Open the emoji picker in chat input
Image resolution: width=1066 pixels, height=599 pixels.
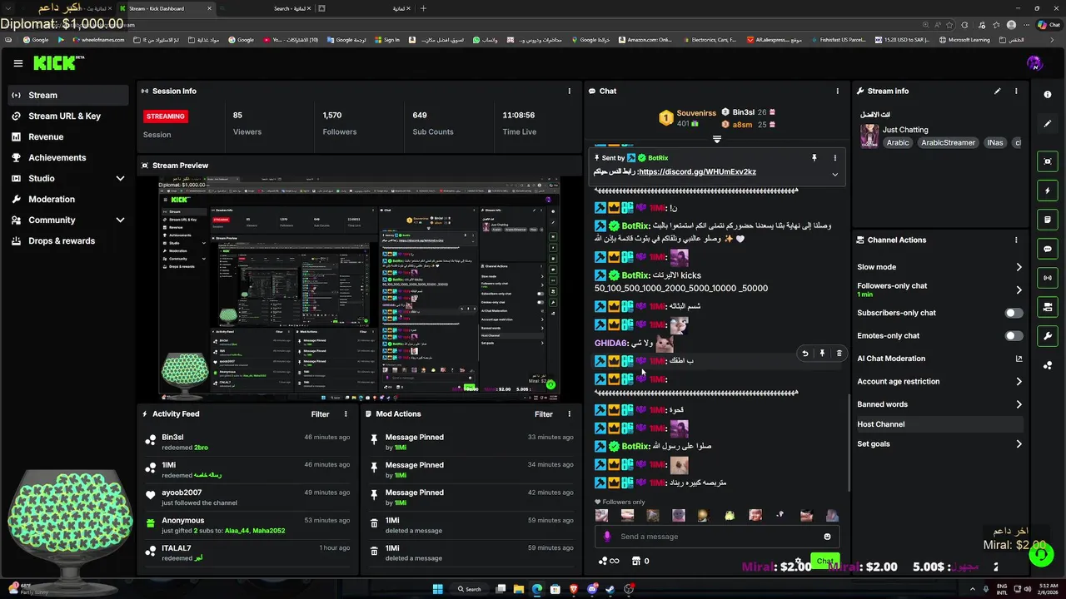point(827,537)
